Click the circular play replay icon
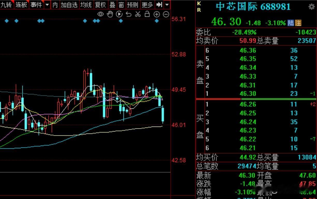The image size is (317, 199). [x=119, y=14]
